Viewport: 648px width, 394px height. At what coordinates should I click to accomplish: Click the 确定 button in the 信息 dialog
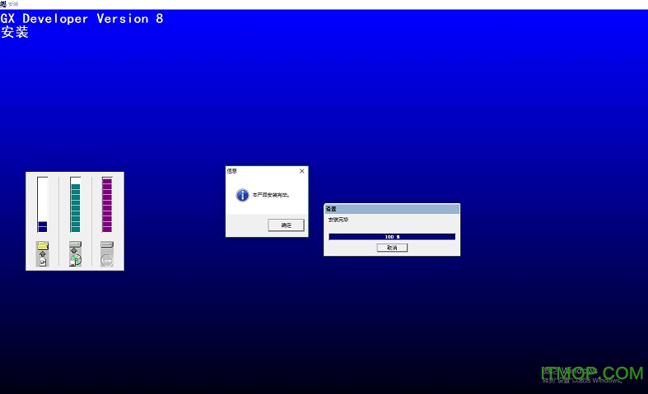pos(286,225)
